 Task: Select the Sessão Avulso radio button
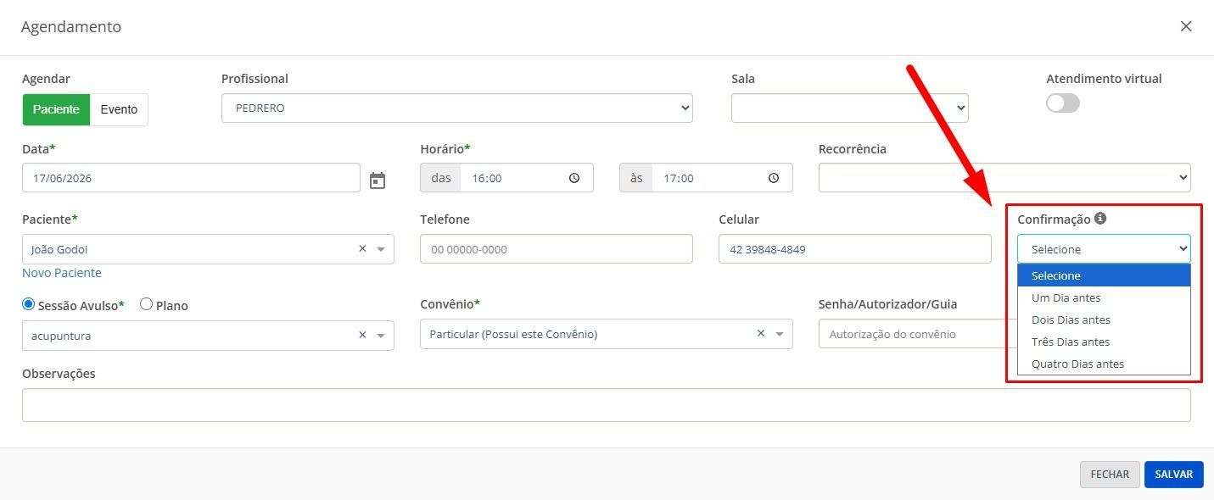click(29, 304)
